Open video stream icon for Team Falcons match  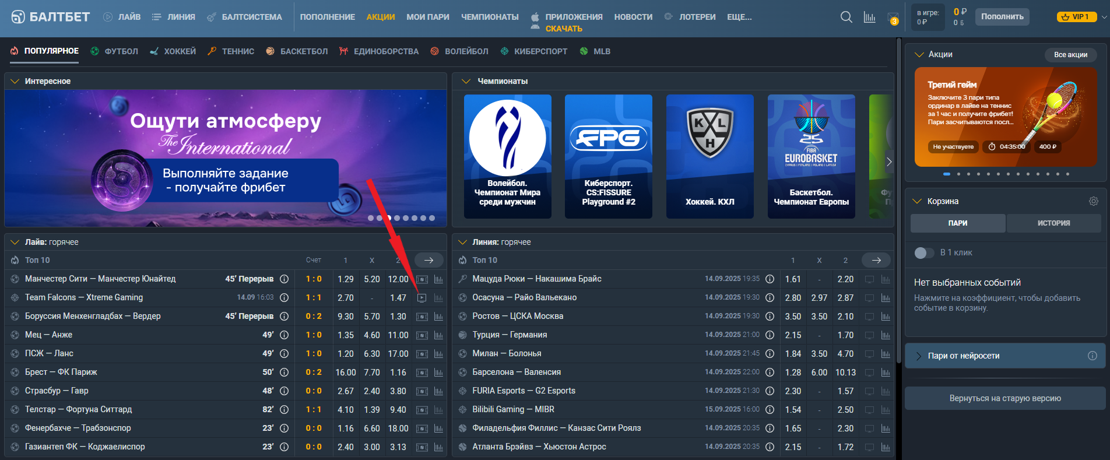click(422, 298)
